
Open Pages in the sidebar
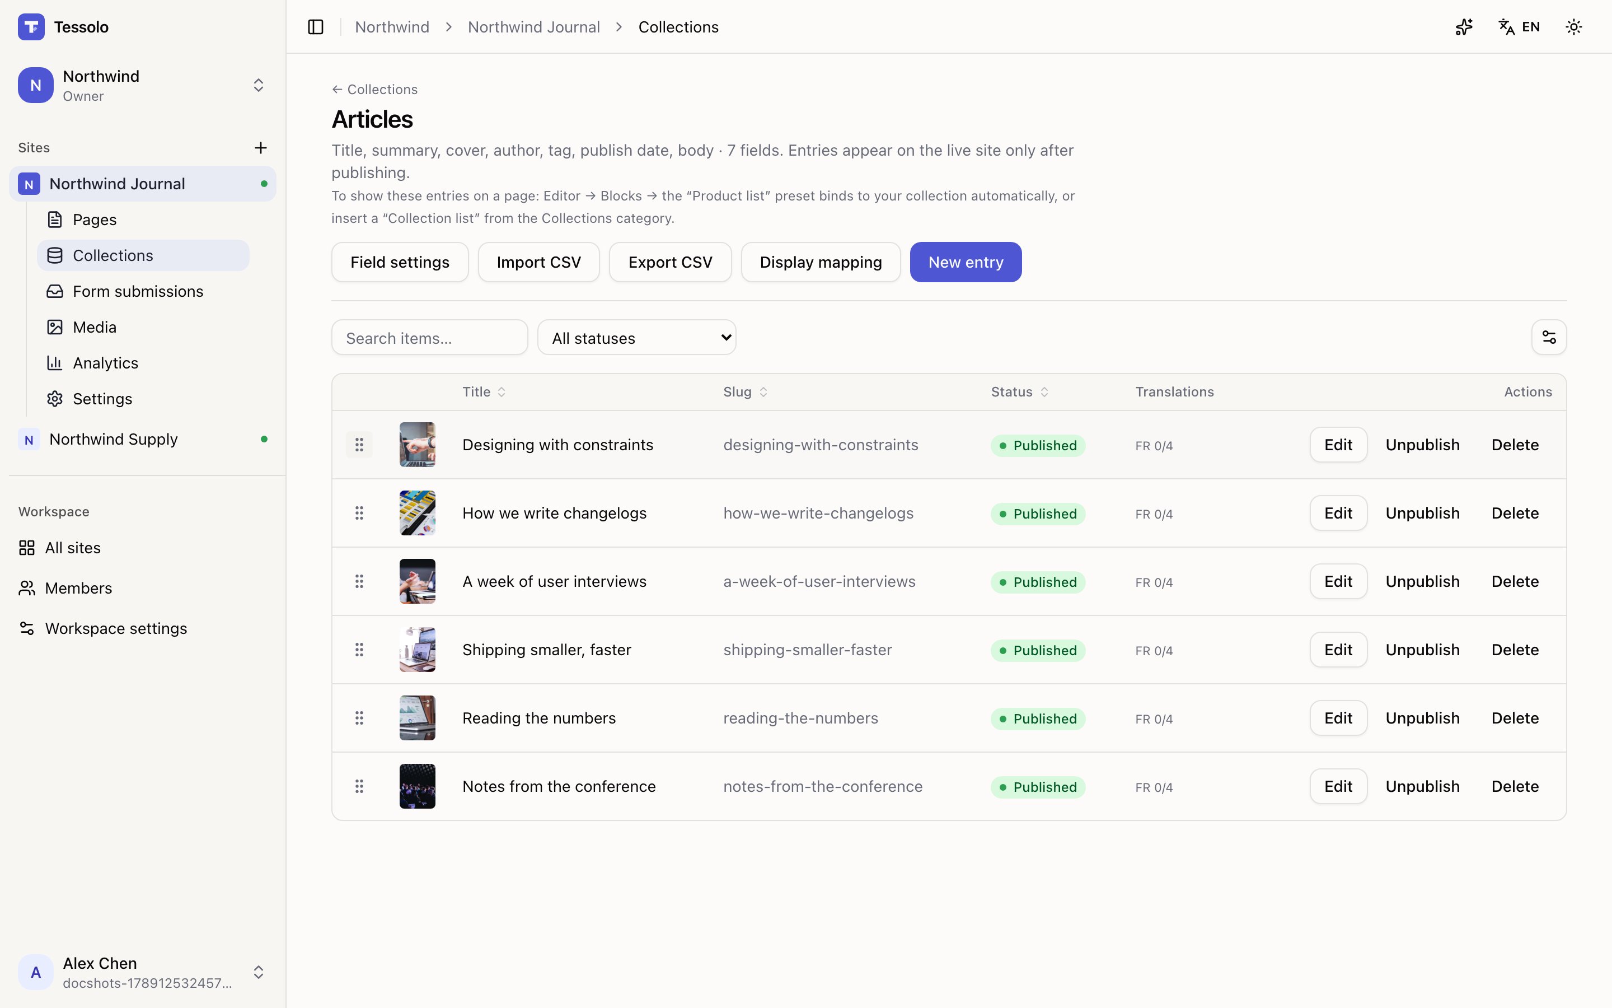143,220
